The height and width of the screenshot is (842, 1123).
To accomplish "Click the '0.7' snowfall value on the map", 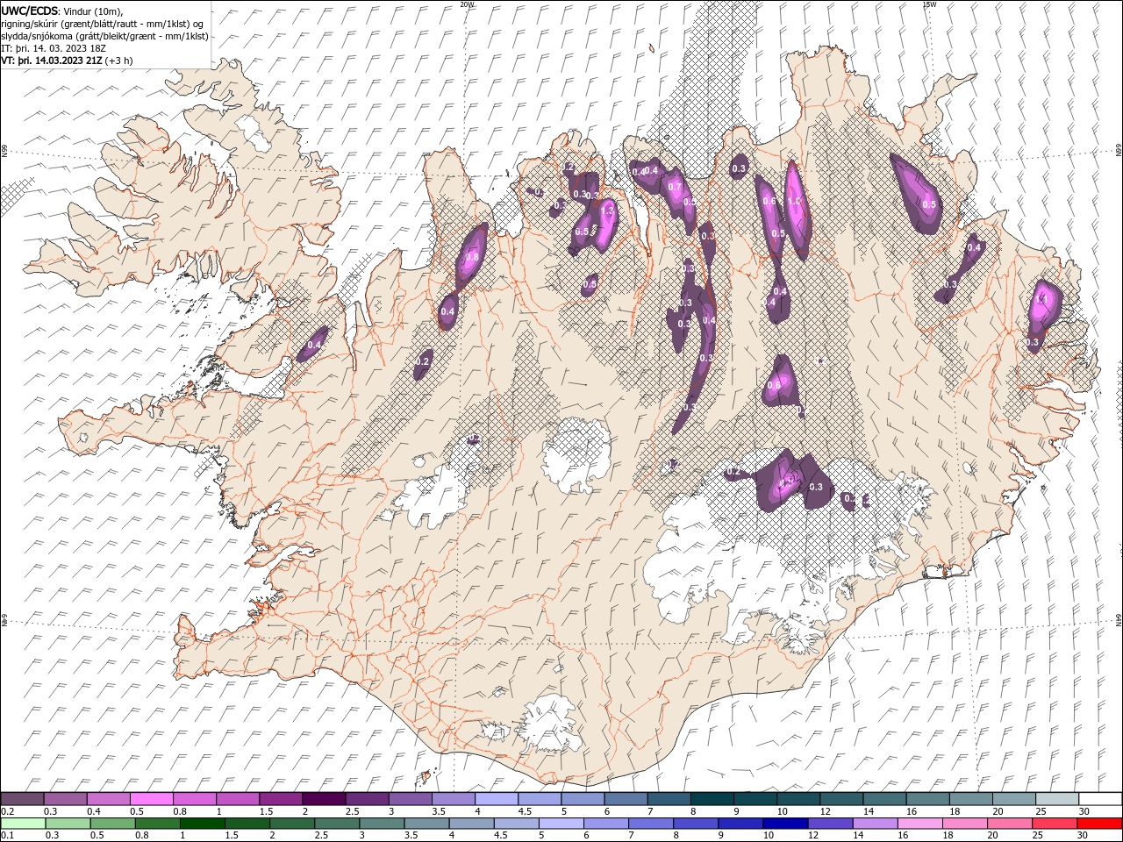I will click(x=675, y=187).
